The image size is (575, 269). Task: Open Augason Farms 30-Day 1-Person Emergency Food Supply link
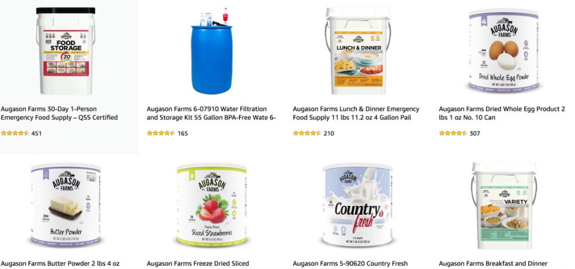[60, 113]
